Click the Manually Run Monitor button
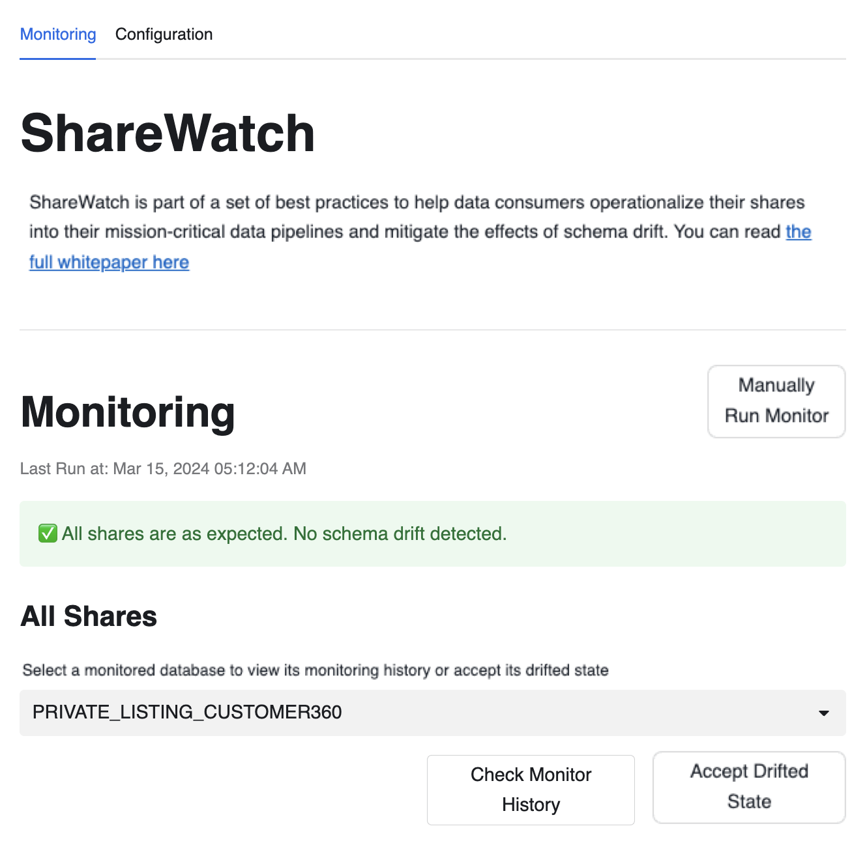Screen dimensions: 867x852 (776, 401)
